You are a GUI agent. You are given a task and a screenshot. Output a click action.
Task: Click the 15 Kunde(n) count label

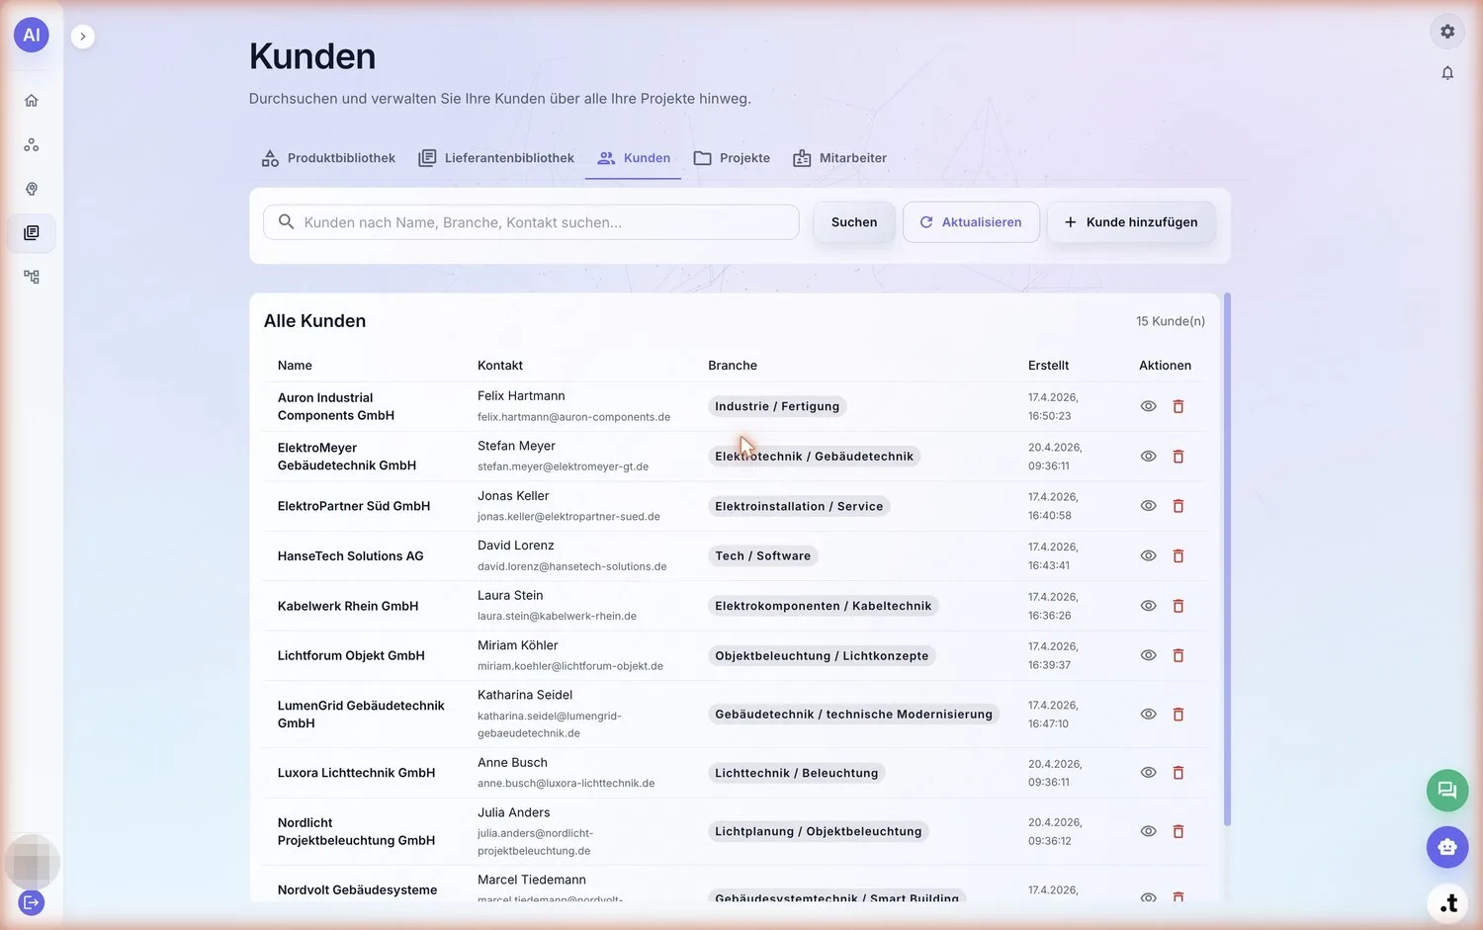click(1171, 321)
